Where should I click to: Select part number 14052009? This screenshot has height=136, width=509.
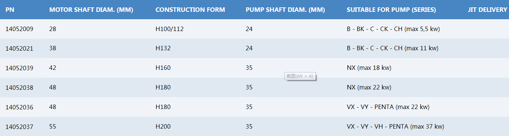[x=19, y=29]
